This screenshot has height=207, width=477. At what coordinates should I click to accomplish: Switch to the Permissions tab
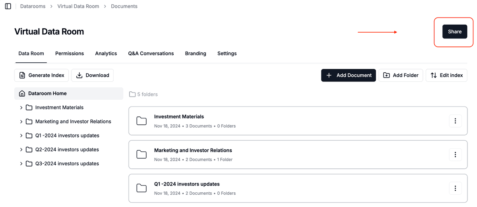[70, 54]
